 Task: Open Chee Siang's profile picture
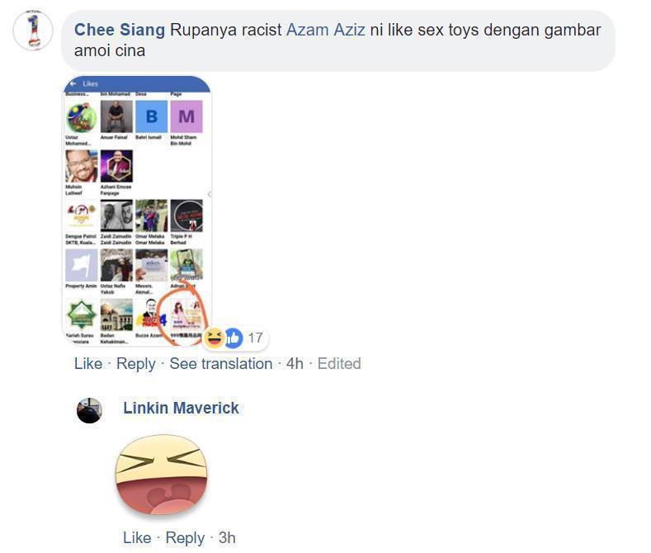(x=33, y=31)
